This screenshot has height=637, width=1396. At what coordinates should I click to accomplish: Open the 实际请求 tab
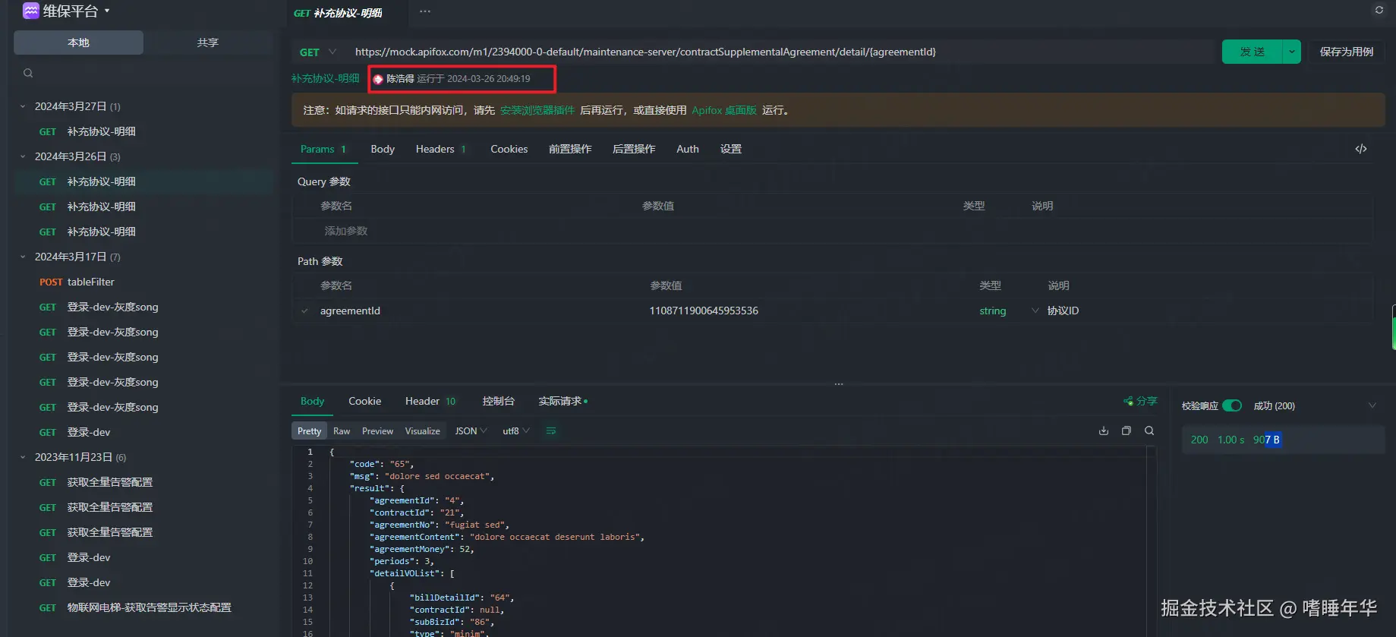coord(562,401)
